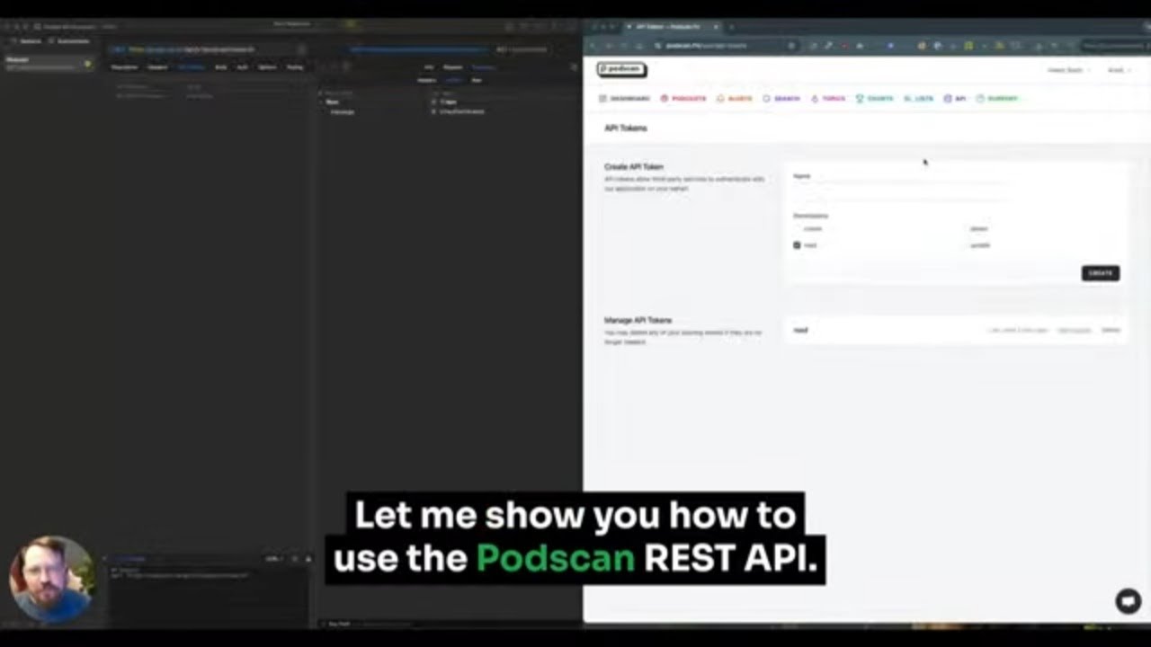This screenshot has width=1151, height=647.
Task: Click the Podscan logo in the page header
Action: pyautogui.click(x=621, y=69)
